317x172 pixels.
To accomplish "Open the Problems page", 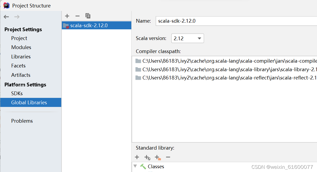I will tap(22, 121).
